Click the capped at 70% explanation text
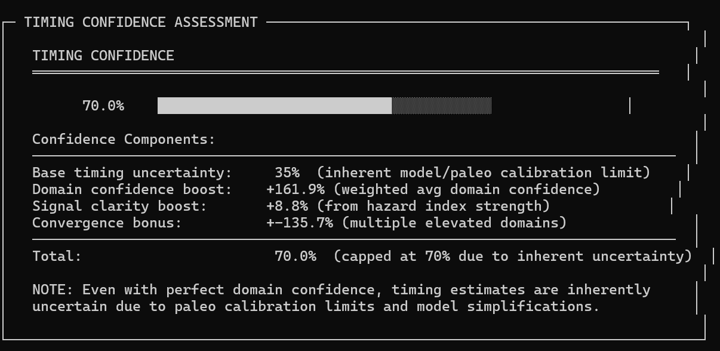The height and width of the screenshot is (351, 720). point(513,257)
